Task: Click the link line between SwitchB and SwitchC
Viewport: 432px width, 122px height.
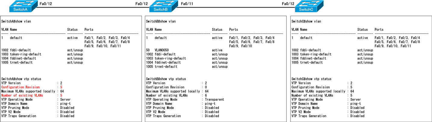Action: [x=235, y=8]
